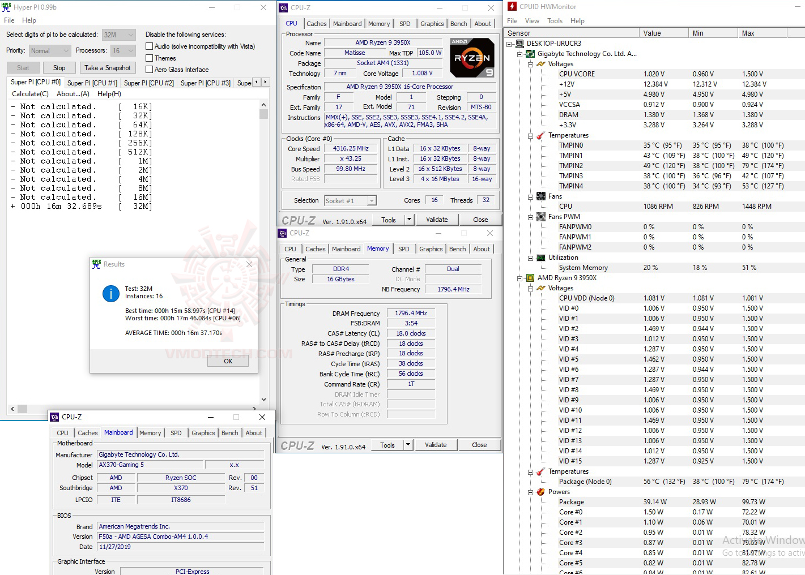This screenshot has width=805, height=575.
Task: Click title icon of top CPU-Z window
Action: pyautogui.click(x=284, y=8)
